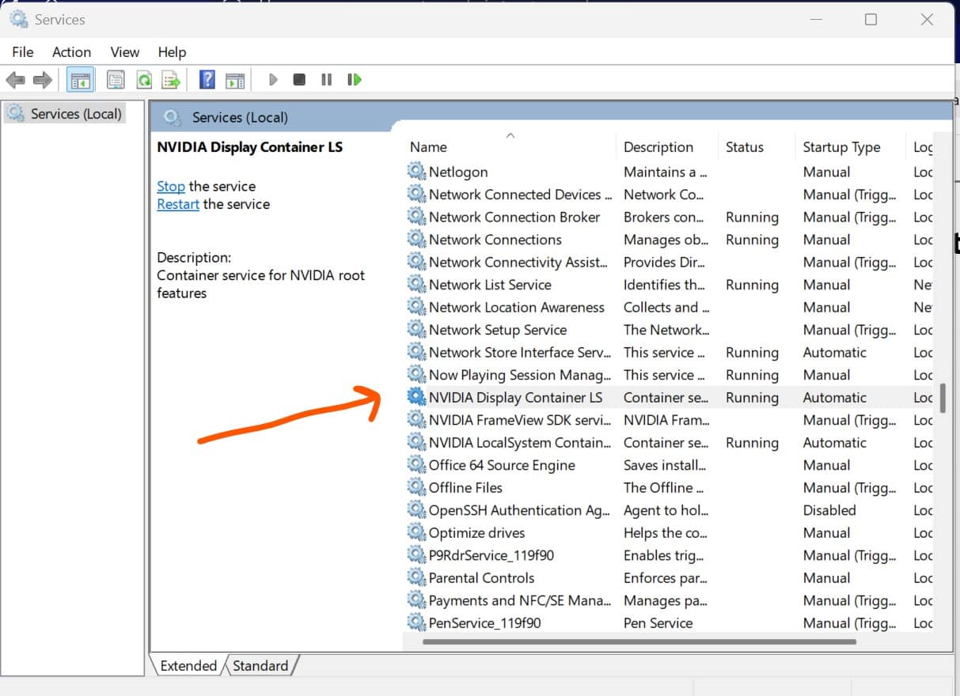The image size is (960, 696).
Task: Click the Stop link for NVIDIA Display Container
Action: coord(171,186)
